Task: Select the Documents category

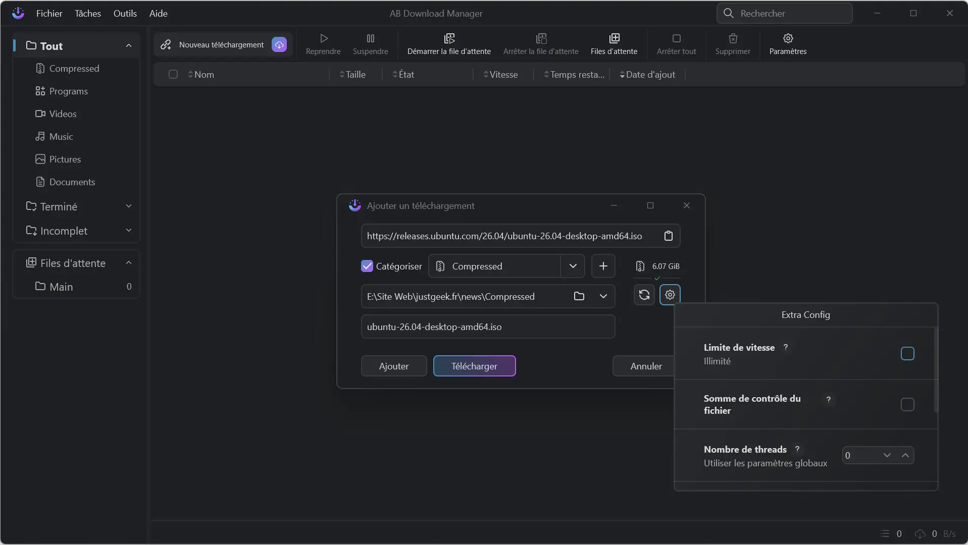Action: click(x=76, y=182)
